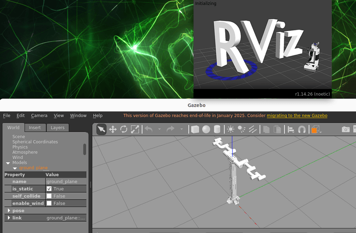Select Wind in the World tree
The height and width of the screenshot is (233, 356).
click(x=17, y=158)
